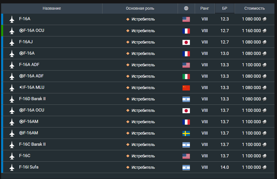Click the Italian flag in the F-16A ADF row
This screenshot has height=179, width=277.
point(186,76)
